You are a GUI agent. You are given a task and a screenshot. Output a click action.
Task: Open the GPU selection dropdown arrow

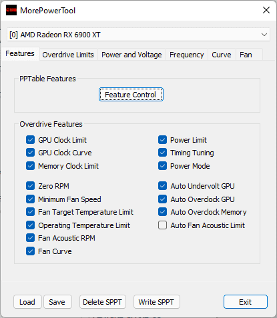click(264, 35)
